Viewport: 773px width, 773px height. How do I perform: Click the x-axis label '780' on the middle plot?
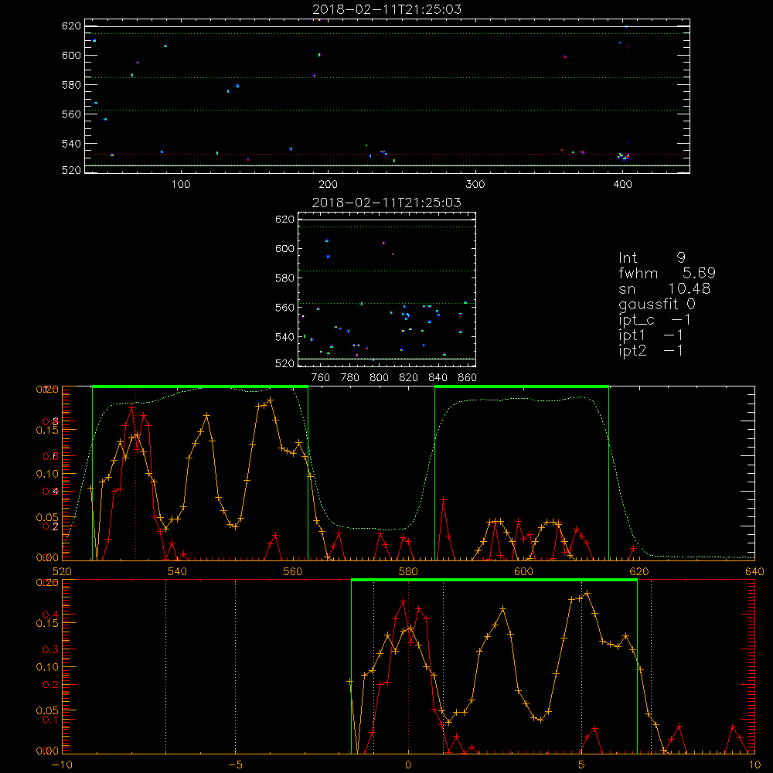pyautogui.click(x=350, y=378)
